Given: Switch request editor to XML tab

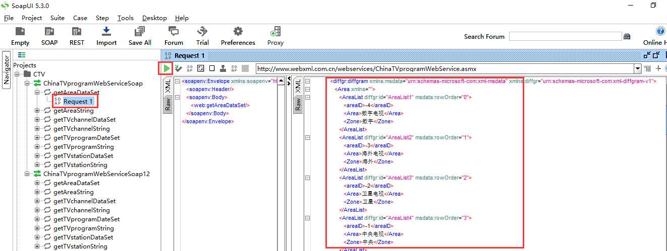Looking at the screenshot, I should [168, 87].
